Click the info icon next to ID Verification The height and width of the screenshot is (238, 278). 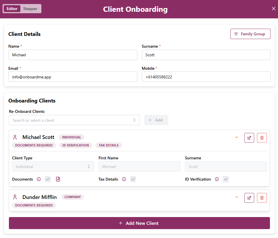click(x=217, y=179)
